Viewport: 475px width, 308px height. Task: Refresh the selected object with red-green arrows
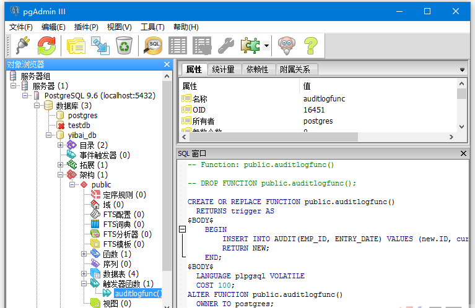(x=46, y=46)
